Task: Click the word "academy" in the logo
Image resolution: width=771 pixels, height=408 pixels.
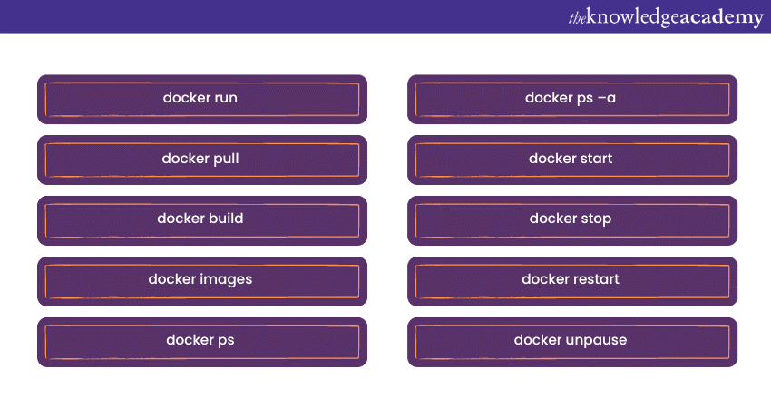Action: pos(721,18)
